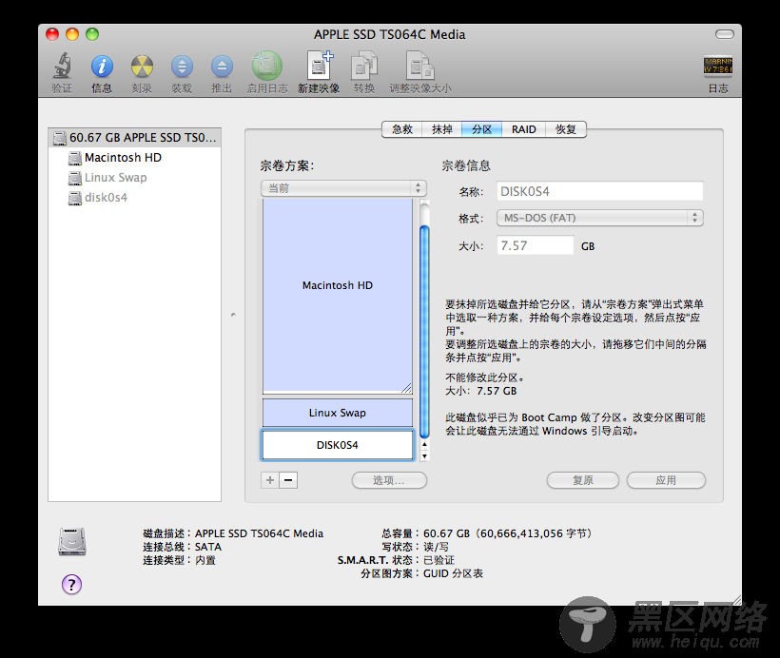The image size is (780, 658).
Task: Switch to the RAID tab
Action: point(524,129)
